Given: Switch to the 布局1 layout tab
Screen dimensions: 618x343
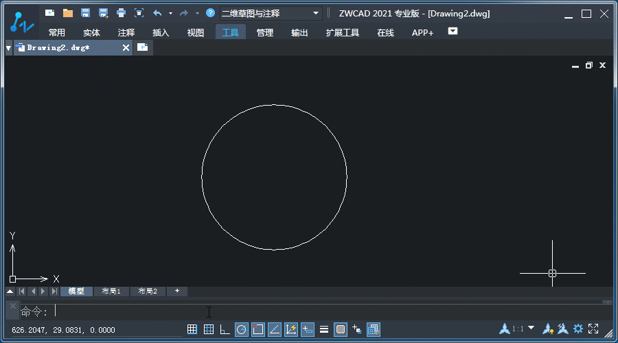Looking at the screenshot, I should point(111,292).
